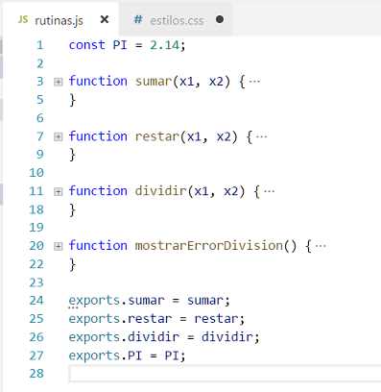Viewport: 381px width, 392px height.
Task: Click exports.PI on line 27
Action: pos(106,355)
